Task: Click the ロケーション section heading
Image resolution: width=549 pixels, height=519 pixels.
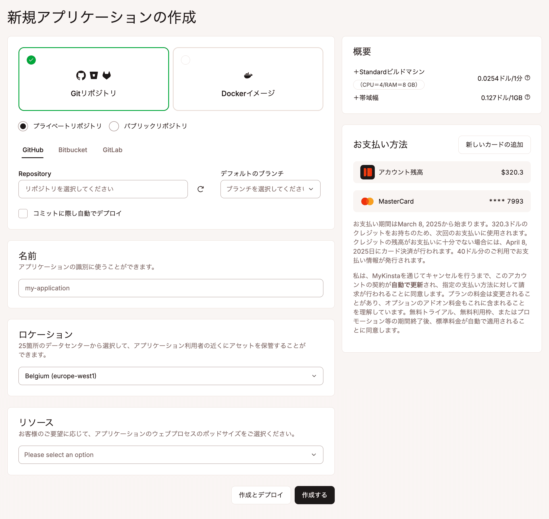Action: coord(46,334)
